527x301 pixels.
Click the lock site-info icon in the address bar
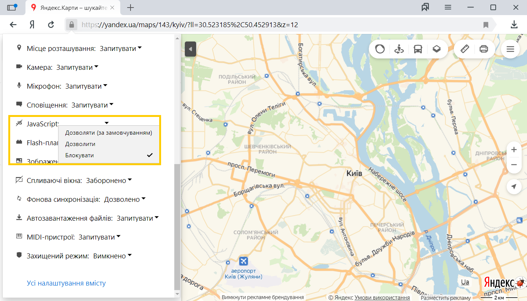(x=71, y=25)
